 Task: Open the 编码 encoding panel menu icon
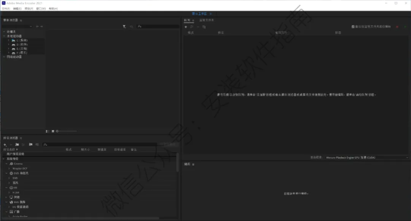coord(193,164)
